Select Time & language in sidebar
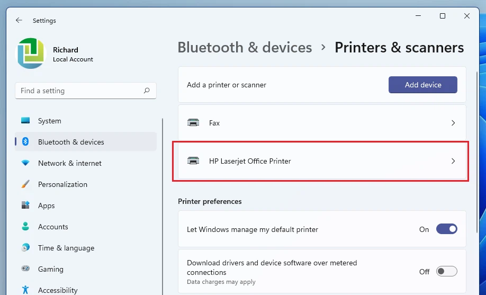The height and width of the screenshot is (295, 486). (66, 248)
